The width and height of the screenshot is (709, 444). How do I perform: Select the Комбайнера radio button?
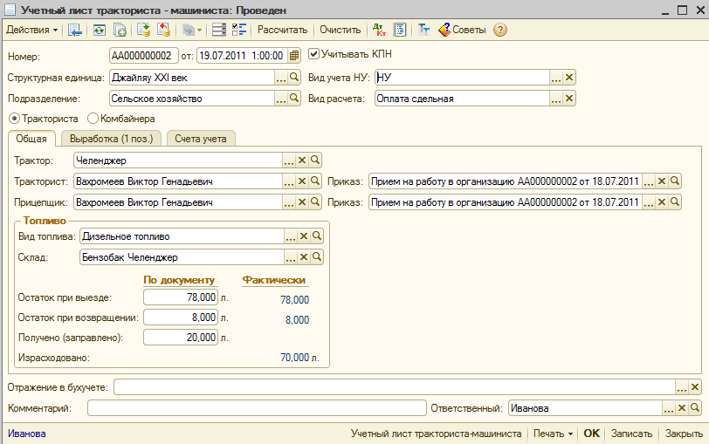pos(93,119)
